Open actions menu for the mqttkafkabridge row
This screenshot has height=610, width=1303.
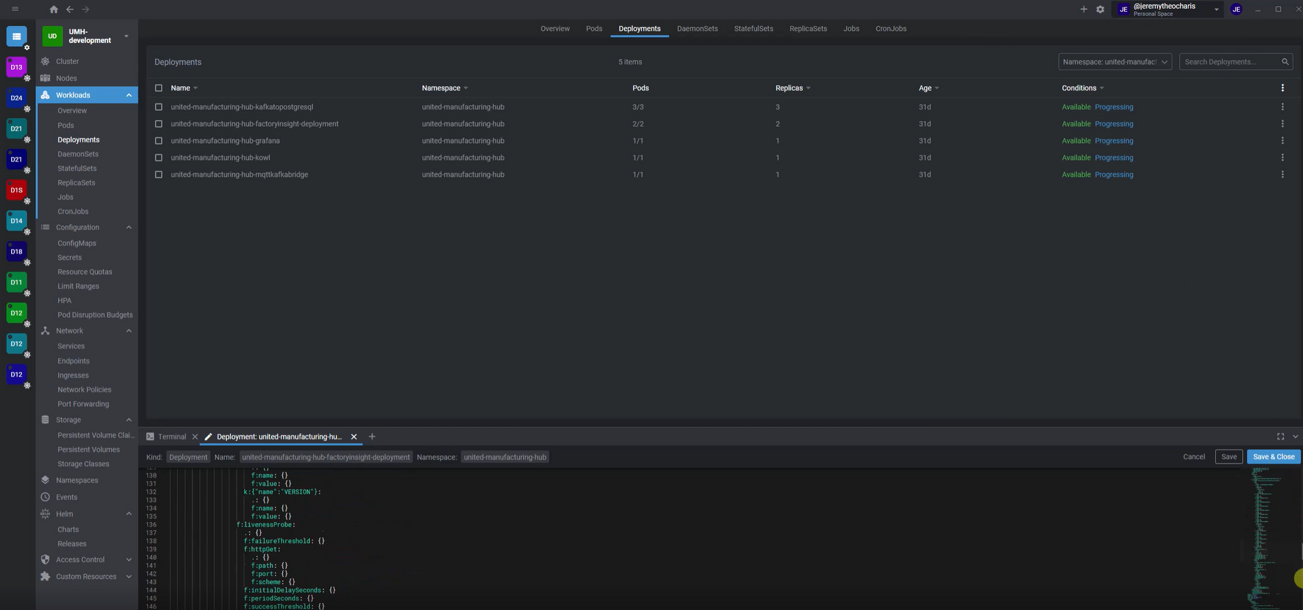coord(1282,174)
